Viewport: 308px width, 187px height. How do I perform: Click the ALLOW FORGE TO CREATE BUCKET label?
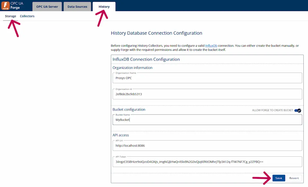tap(273, 110)
